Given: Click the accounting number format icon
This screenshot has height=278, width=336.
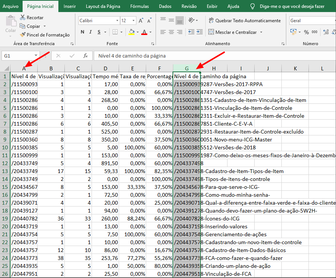Looking at the screenshot, I should 293,32.
